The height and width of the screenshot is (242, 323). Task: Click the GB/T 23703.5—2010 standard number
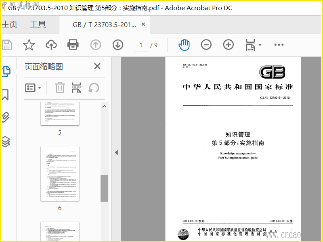(275, 98)
